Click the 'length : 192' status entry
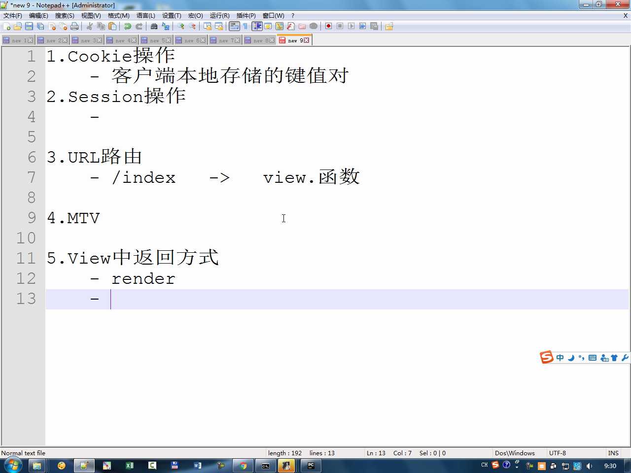631x473 pixels. [x=285, y=453]
